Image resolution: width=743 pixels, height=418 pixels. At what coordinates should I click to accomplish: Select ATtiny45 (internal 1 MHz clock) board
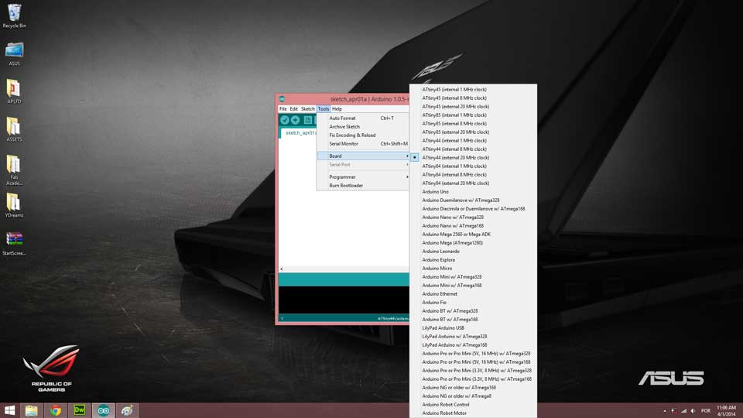tap(473, 90)
